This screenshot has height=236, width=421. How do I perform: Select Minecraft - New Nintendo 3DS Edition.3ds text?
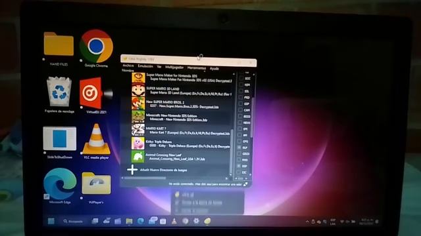[178, 119]
